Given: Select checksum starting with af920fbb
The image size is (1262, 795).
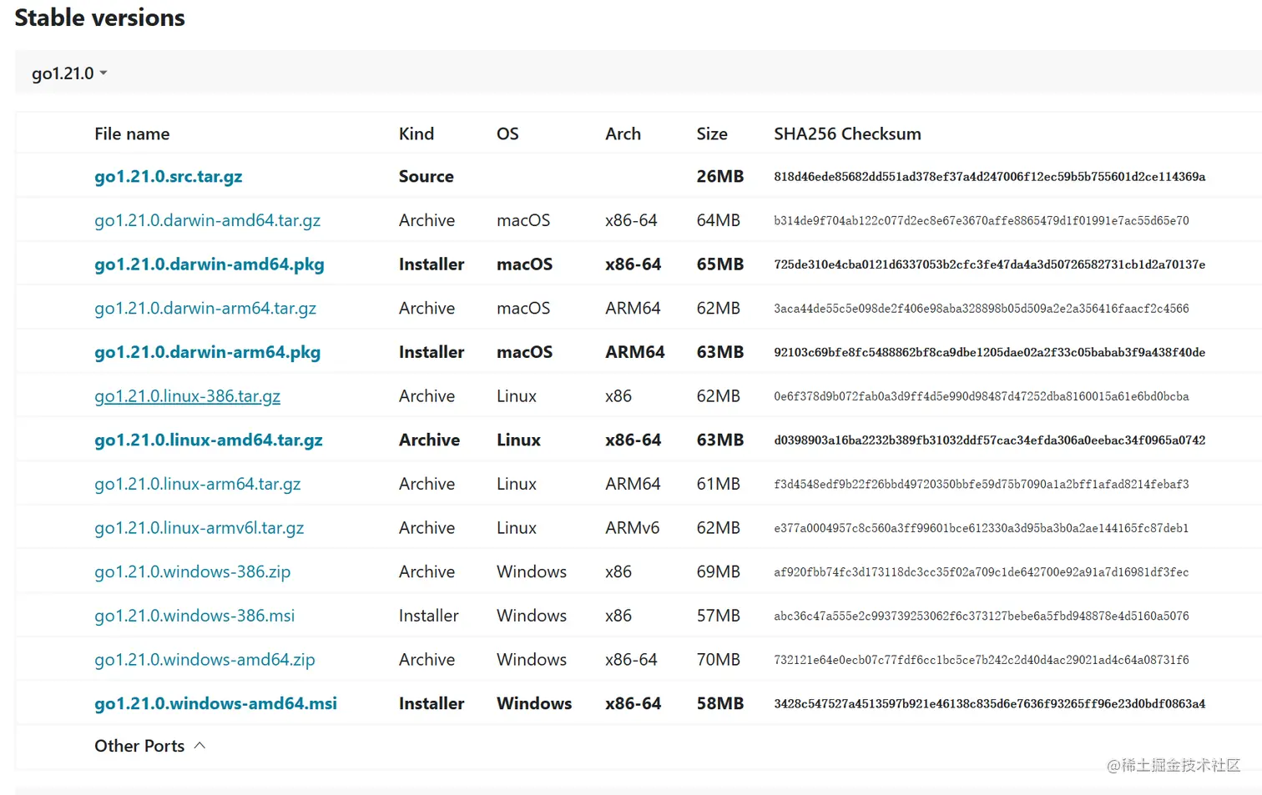Looking at the screenshot, I should (x=982, y=571).
